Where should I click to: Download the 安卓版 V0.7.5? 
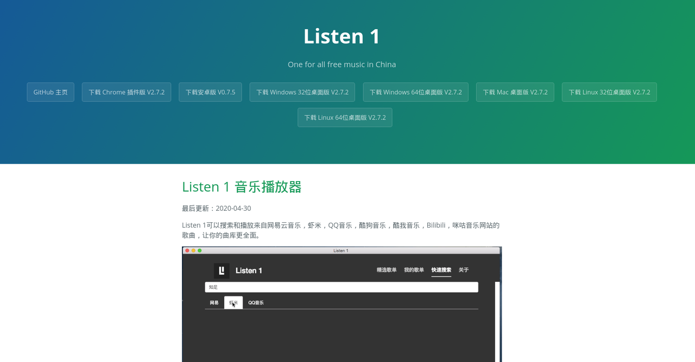[210, 92]
